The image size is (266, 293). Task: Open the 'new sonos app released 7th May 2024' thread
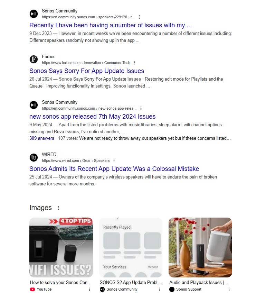92,117
